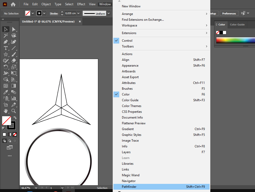Select the Zoom magnifier tool
Screen dimensions: 255x192
(14, 111)
